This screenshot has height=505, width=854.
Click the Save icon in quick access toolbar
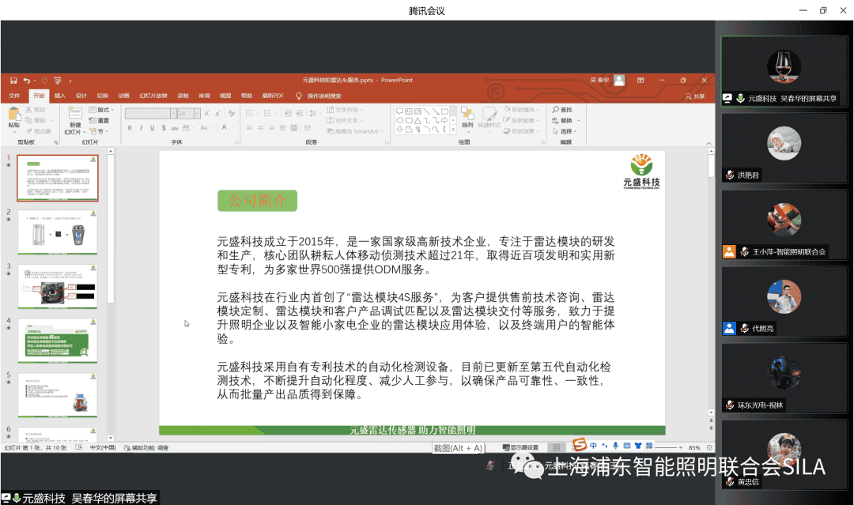pyautogui.click(x=13, y=80)
